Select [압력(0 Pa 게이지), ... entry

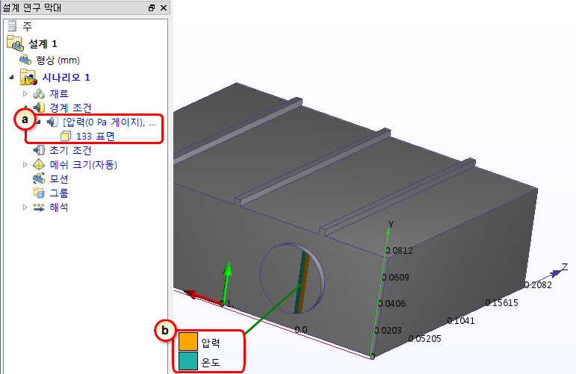point(110,122)
